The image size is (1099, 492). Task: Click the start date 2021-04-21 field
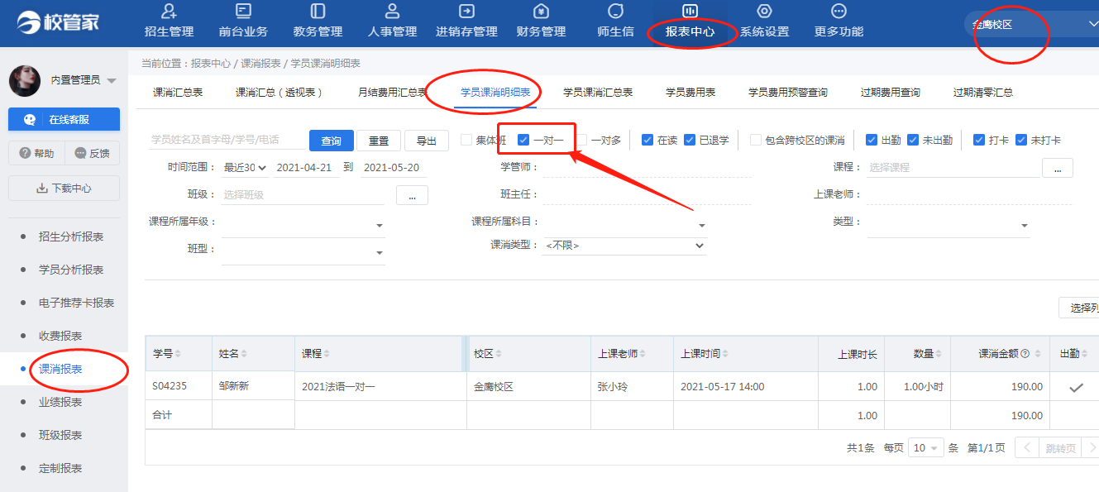[x=306, y=167]
